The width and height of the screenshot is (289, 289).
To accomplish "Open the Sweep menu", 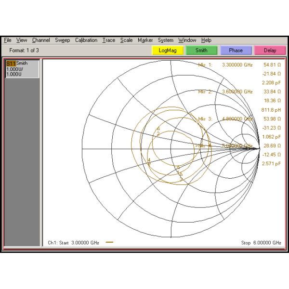I will coord(62,40).
